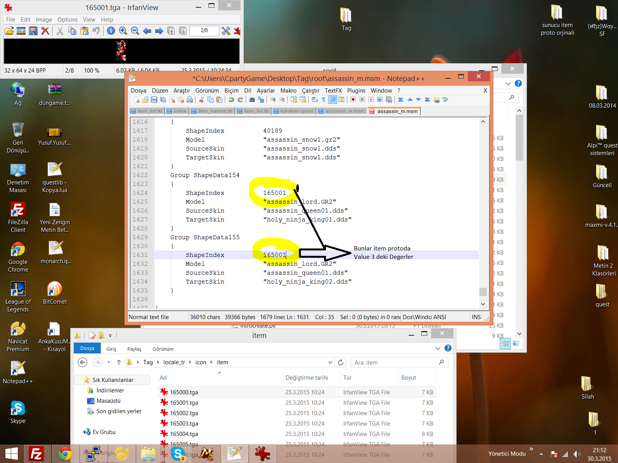Expand the Tag breadcrumb arrow in address bar

click(x=158, y=362)
